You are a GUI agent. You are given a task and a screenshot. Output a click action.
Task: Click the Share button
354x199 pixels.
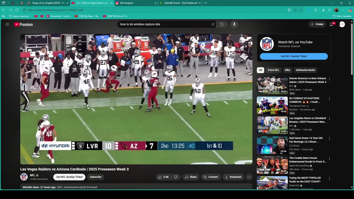coord(191,177)
